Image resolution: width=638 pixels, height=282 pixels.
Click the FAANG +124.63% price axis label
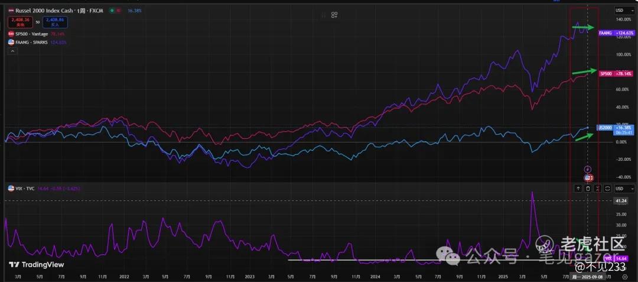click(617, 33)
